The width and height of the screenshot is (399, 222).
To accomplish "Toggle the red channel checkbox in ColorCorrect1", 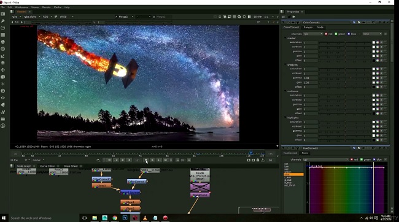I will 326,34.
